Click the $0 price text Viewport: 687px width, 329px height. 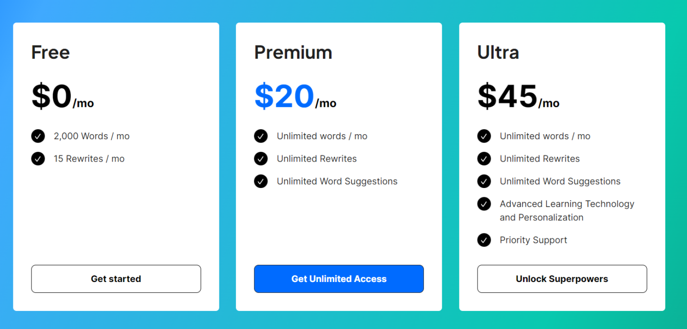pos(52,96)
